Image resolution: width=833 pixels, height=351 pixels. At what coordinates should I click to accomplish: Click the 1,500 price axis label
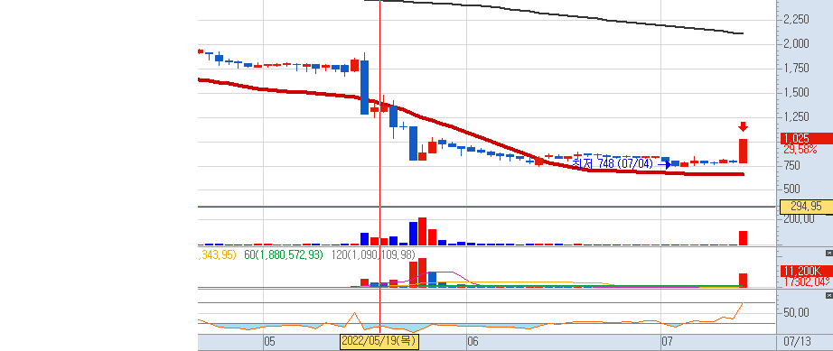tap(796, 93)
